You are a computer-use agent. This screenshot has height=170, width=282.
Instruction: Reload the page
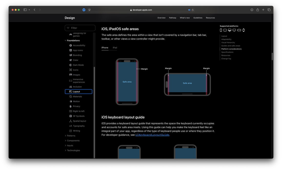[193, 10]
